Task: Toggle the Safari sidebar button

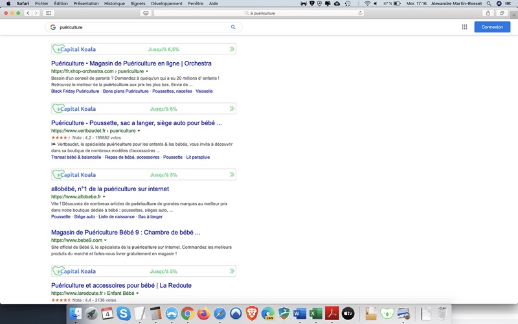Action: (x=49, y=13)
